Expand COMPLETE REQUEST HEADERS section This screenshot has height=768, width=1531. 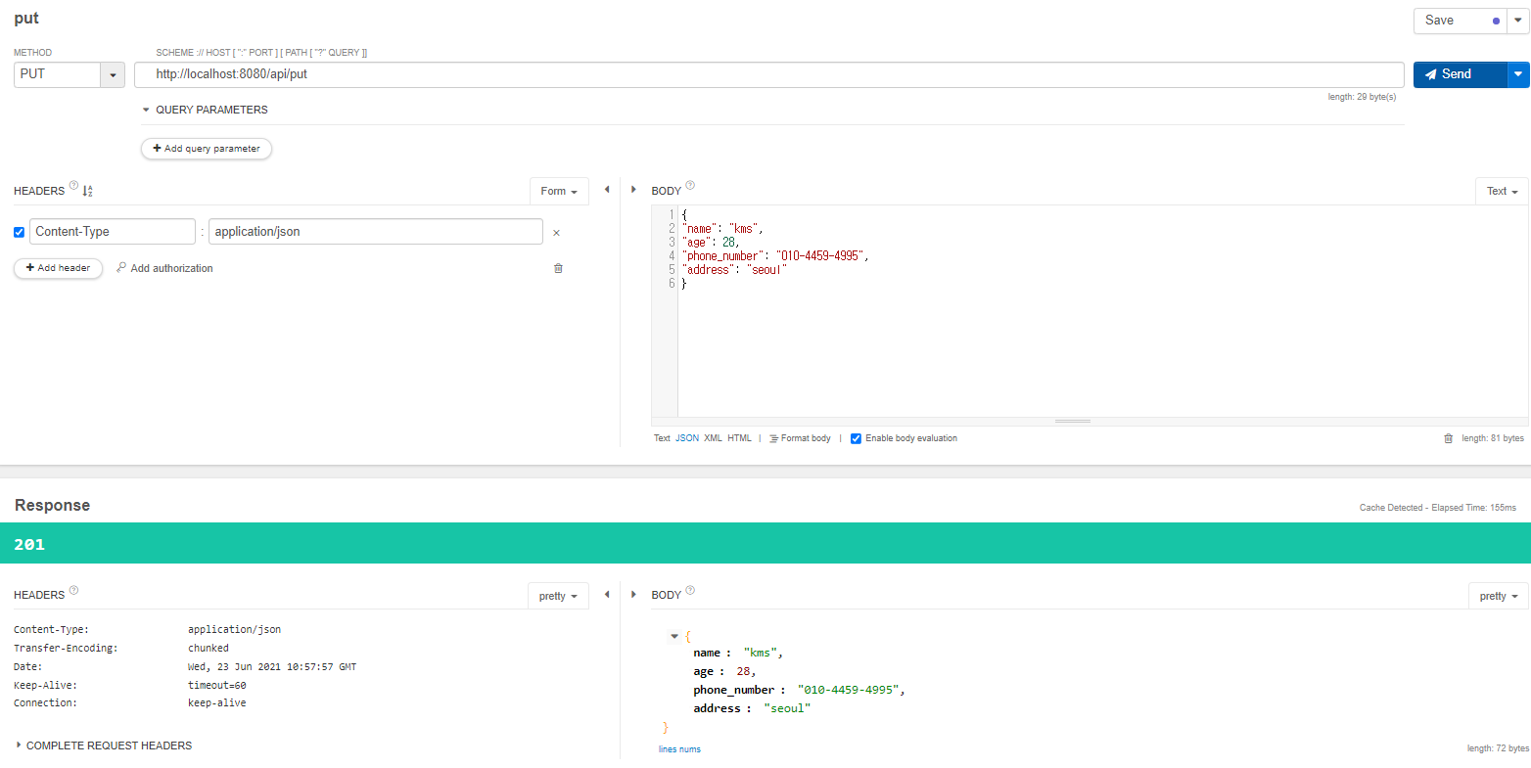tap(19, 745)
